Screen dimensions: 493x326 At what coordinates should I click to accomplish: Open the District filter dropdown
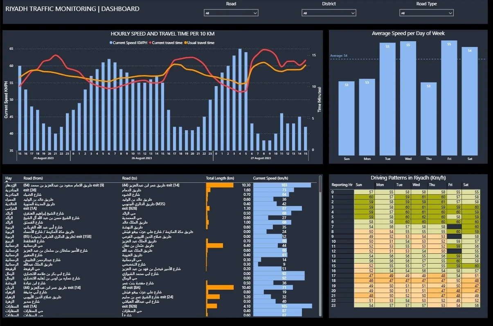[329, 13]
